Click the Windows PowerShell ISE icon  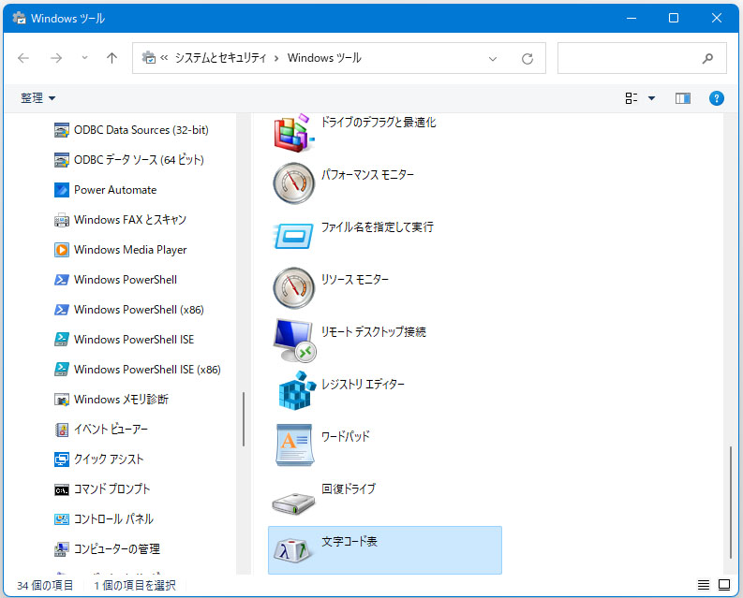[x=61, y=340]
